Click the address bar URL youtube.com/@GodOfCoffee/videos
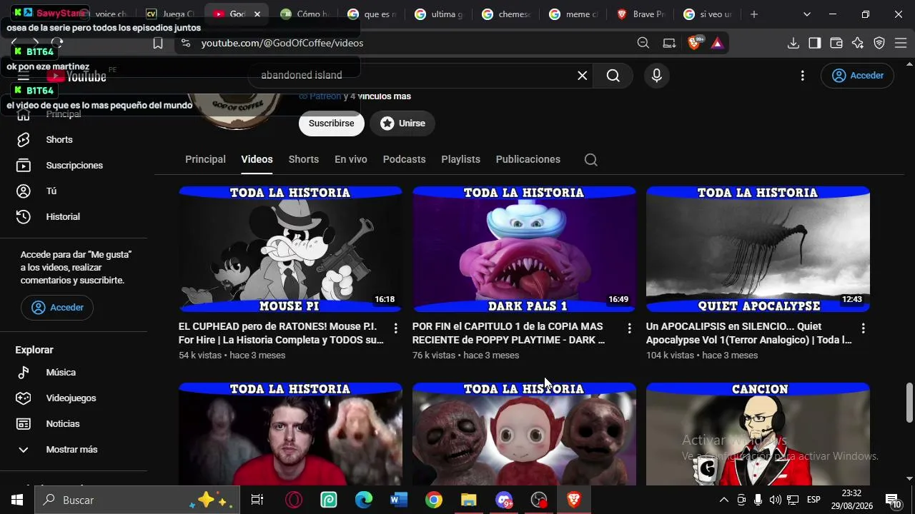 point(282,43)
